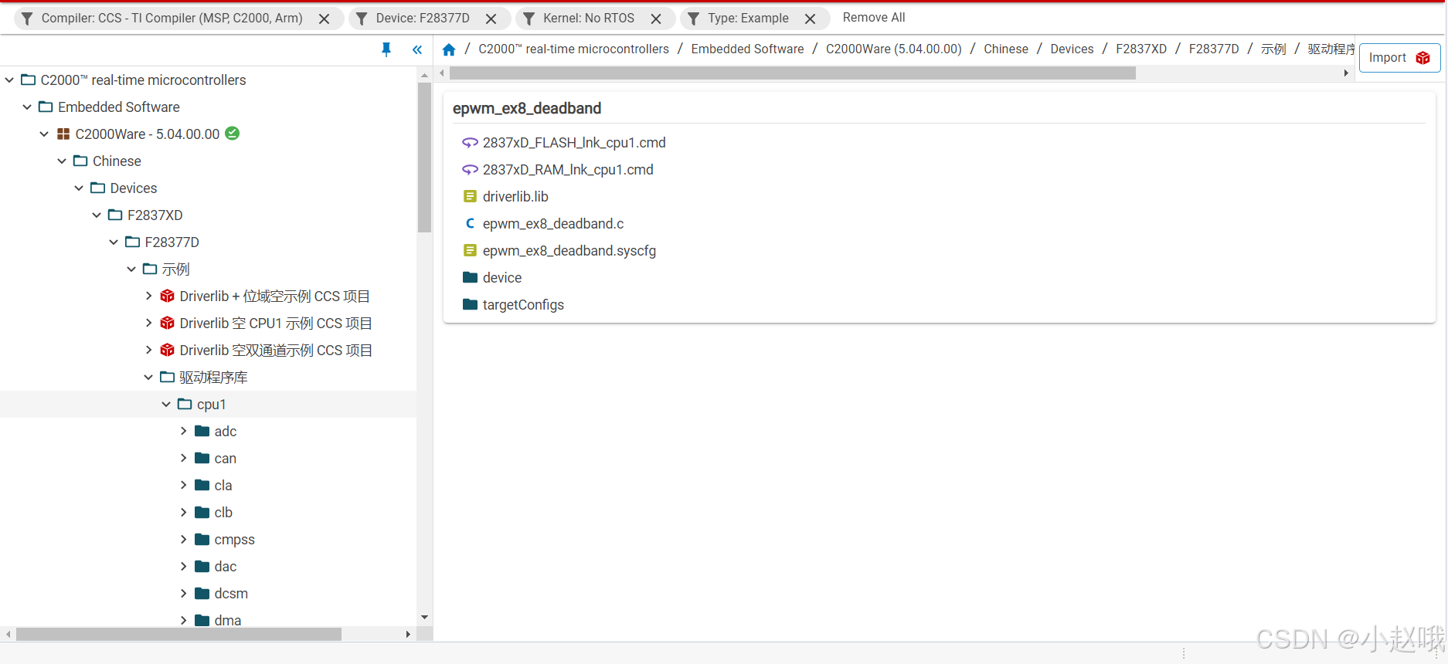Collapse the Embedded Software tree node
Viewport: 1448px width, 664px height.
click(x=27, y=107)
